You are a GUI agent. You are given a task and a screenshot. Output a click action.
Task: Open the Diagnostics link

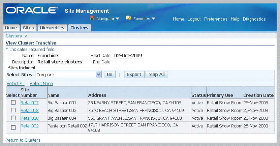tap(254, 19)
